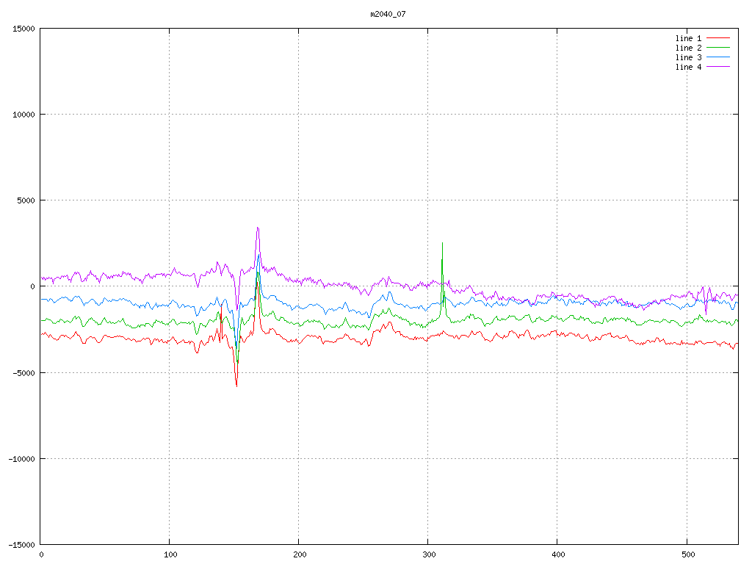Click the y-axis label 10000
The height and width of the screenshot is (564, 752).
23,115
